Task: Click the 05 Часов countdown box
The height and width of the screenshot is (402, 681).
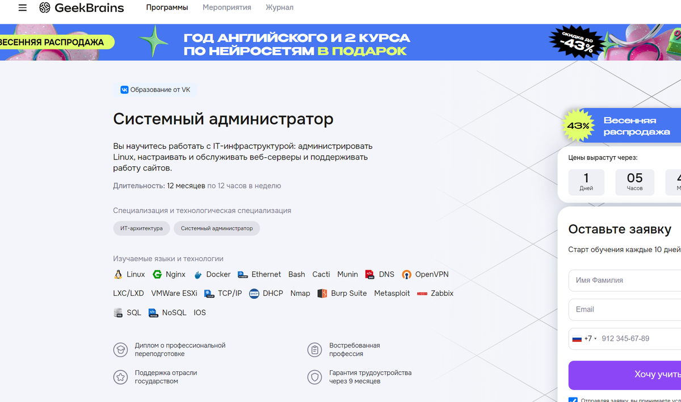Action: [634, 182]
